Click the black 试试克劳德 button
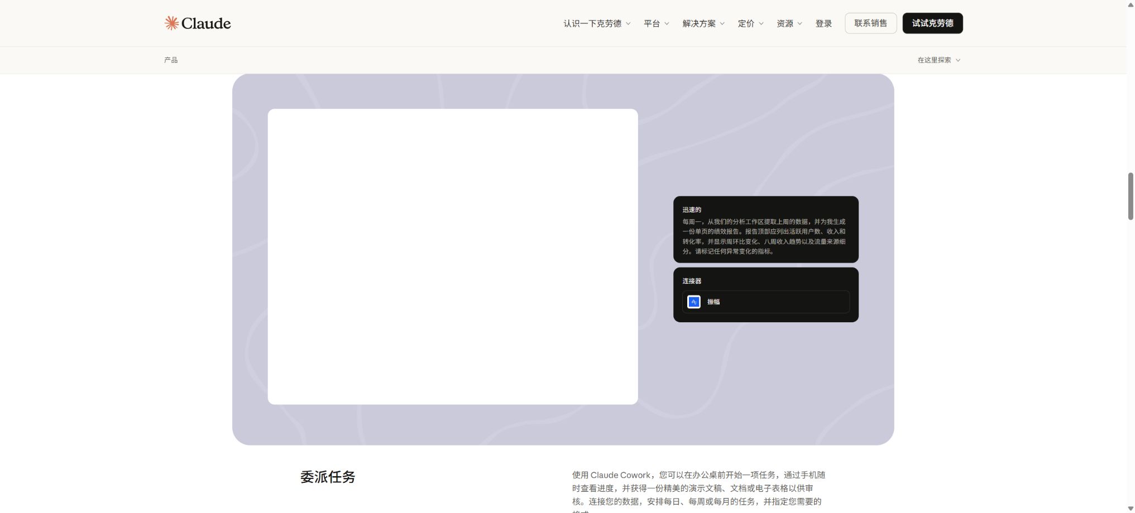This screenshot has height=513, width=1135. tap(932, 23)
